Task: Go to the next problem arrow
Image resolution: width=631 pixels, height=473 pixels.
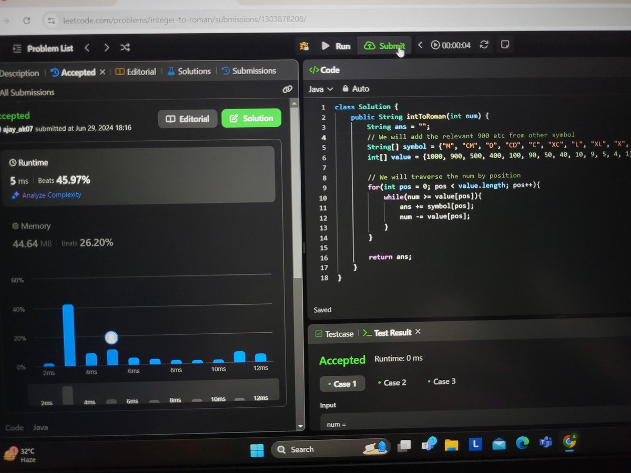Action: click(x=107, y=48)
